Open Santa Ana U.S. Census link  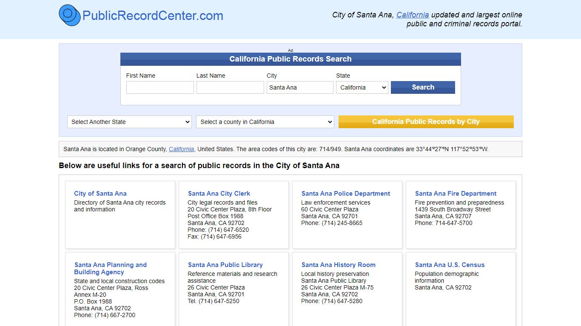pos(450,265)
